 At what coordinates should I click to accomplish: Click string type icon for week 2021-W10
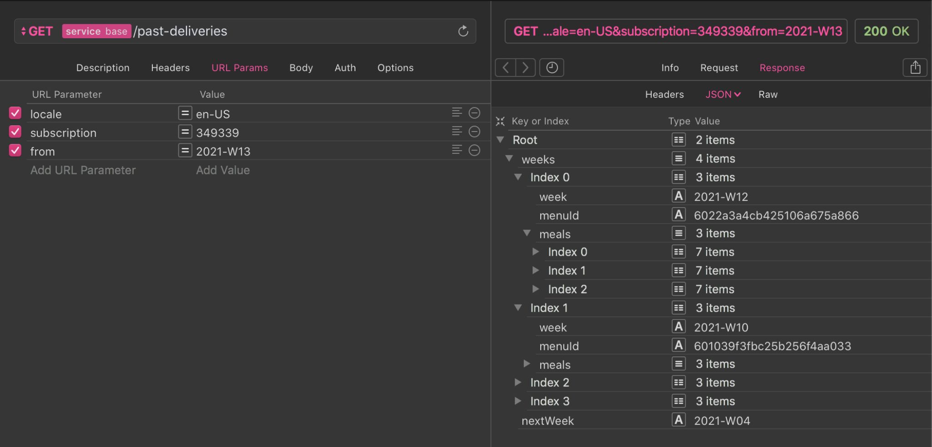pyautogui.click(x=679, y=327)
